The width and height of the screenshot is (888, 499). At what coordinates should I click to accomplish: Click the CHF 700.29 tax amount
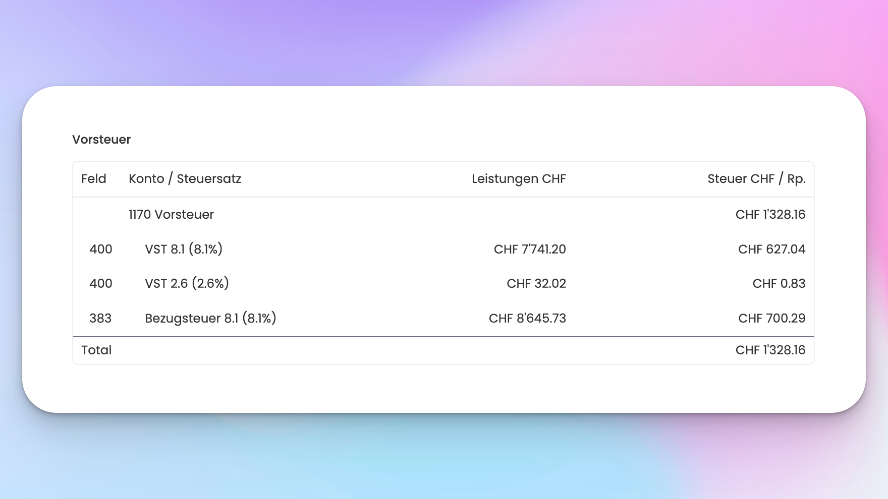(x=771, y=319)
